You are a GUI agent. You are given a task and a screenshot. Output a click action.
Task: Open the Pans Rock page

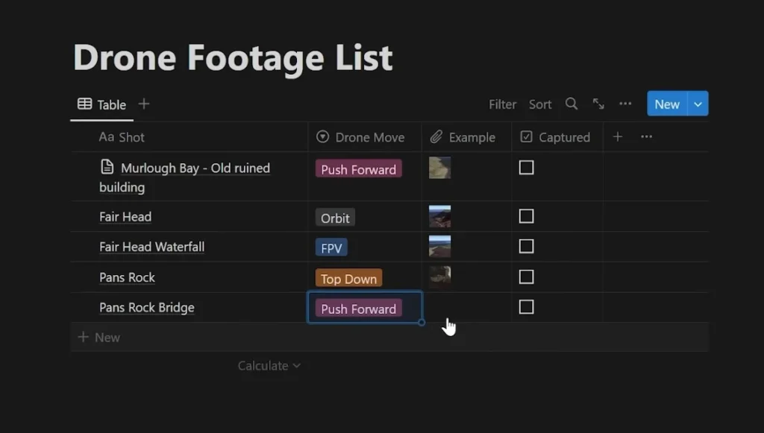point(127,277)
